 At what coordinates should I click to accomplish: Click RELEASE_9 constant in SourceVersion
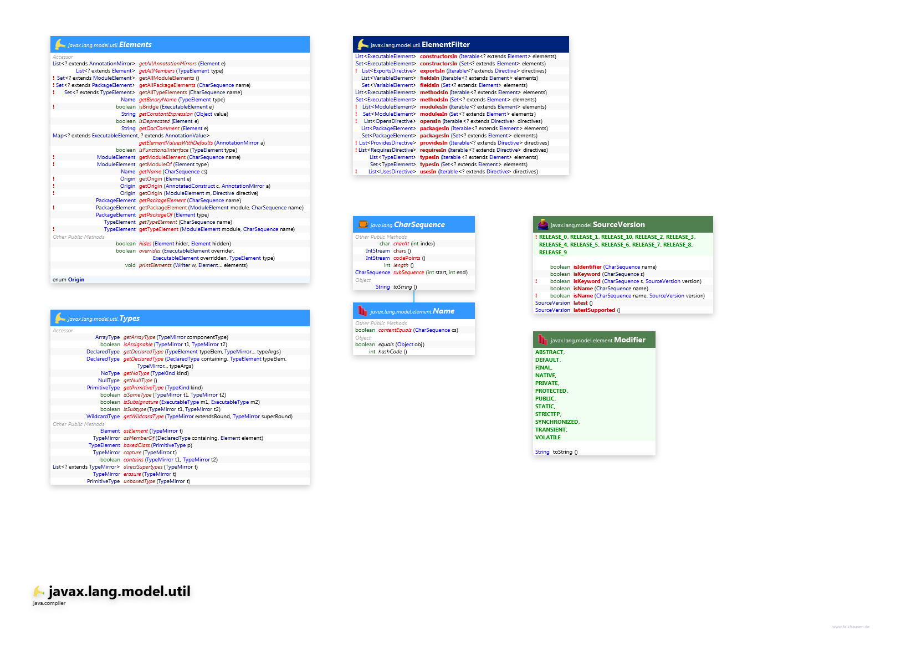[552, 253]
